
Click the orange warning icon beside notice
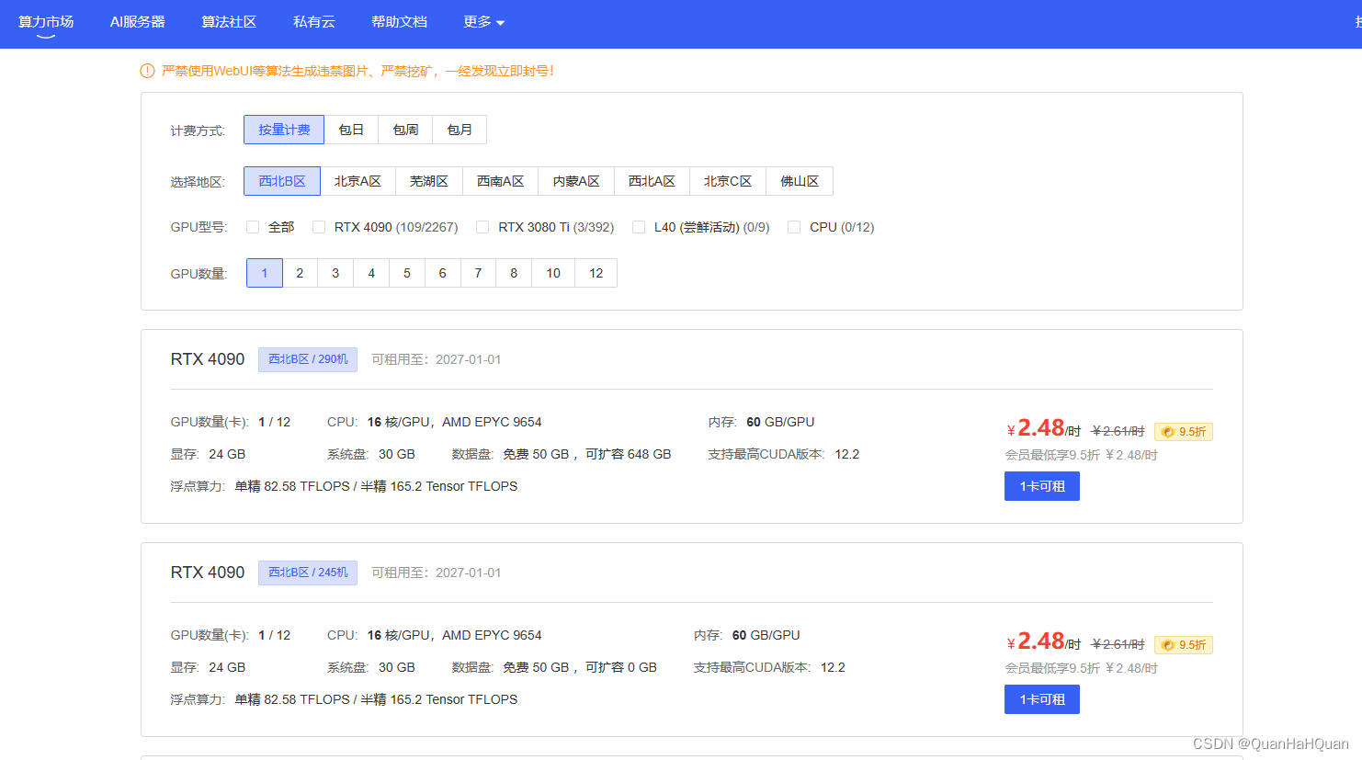(147, 71)
